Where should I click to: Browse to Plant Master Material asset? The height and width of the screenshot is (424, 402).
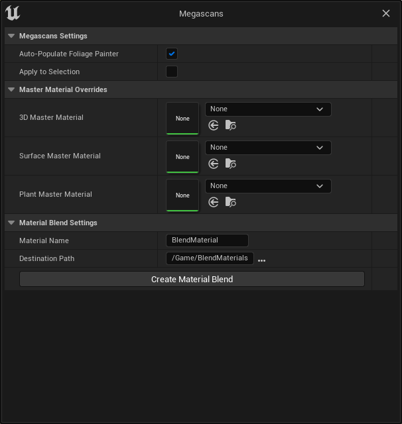pyautogui.click(x=230, y=202)
